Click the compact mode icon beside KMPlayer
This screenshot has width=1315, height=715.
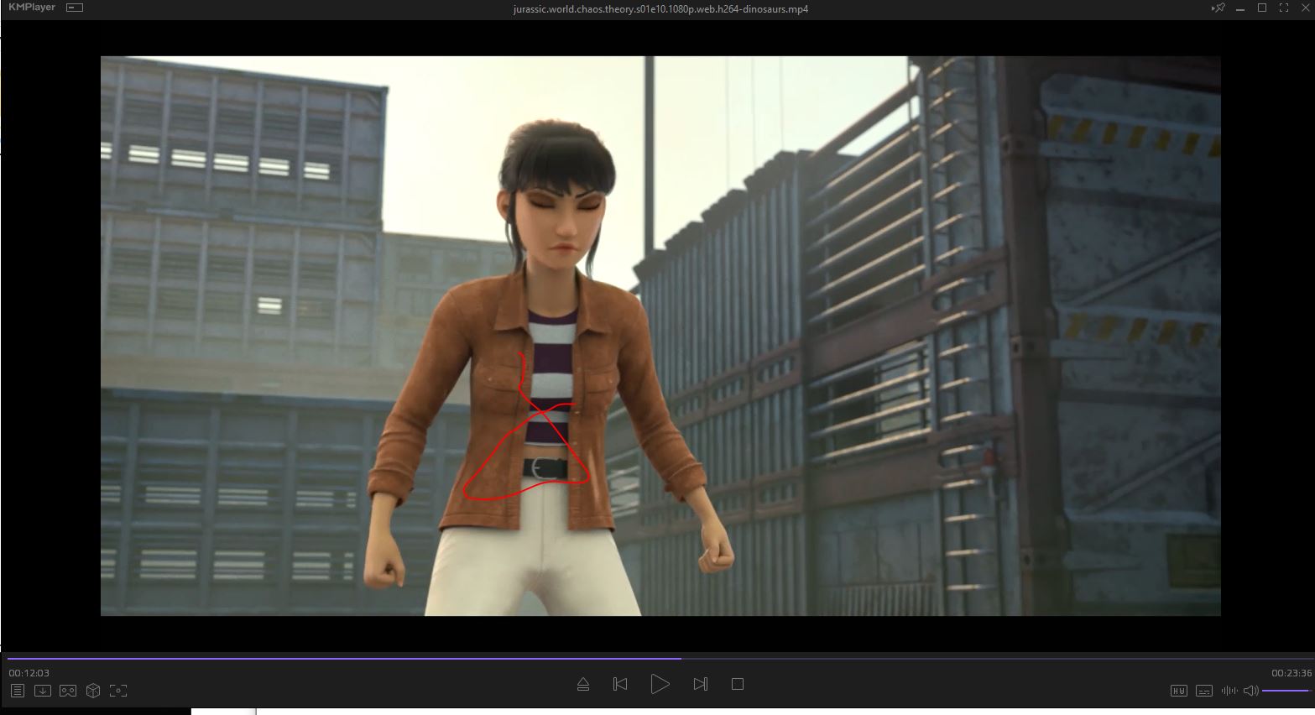[x=75, y=8]
